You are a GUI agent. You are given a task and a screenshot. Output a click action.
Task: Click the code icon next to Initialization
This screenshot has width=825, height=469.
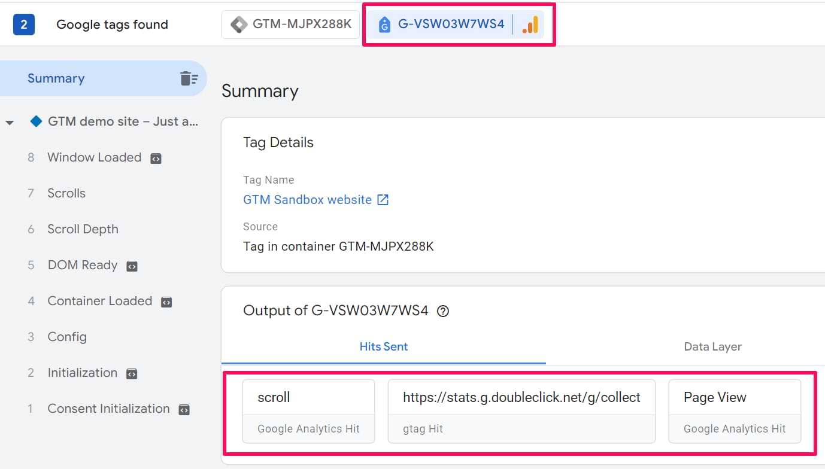[x=132, y=374]
